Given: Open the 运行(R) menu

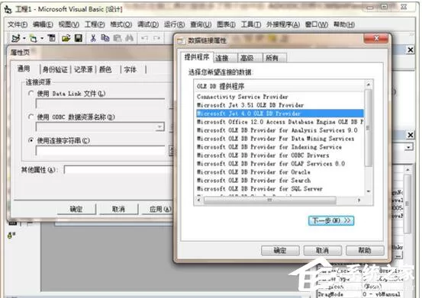Looking at the screenshot, I should coord(175,24).
